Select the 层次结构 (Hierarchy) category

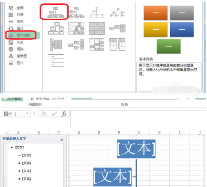[x=23, y=35]
